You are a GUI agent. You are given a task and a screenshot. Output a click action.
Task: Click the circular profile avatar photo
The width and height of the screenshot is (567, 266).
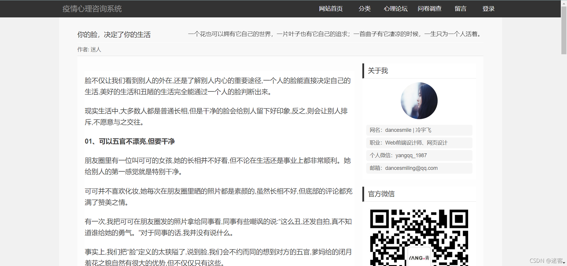(x=419, y=101)
